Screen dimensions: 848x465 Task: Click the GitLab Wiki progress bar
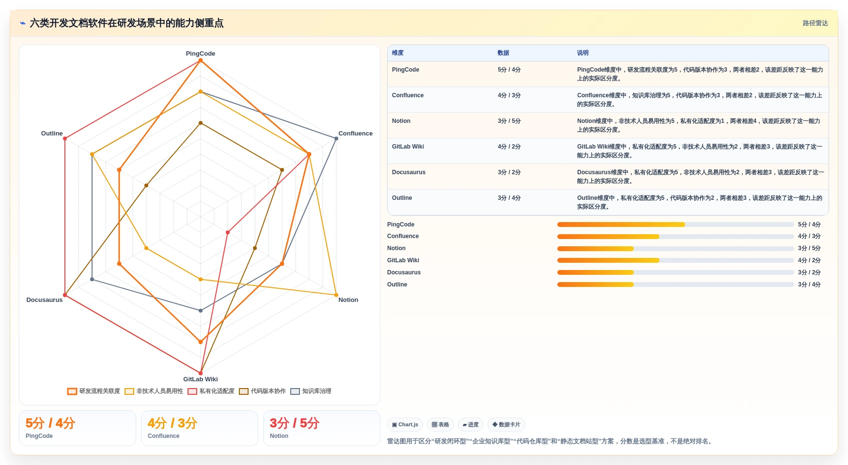pos(675,260)
